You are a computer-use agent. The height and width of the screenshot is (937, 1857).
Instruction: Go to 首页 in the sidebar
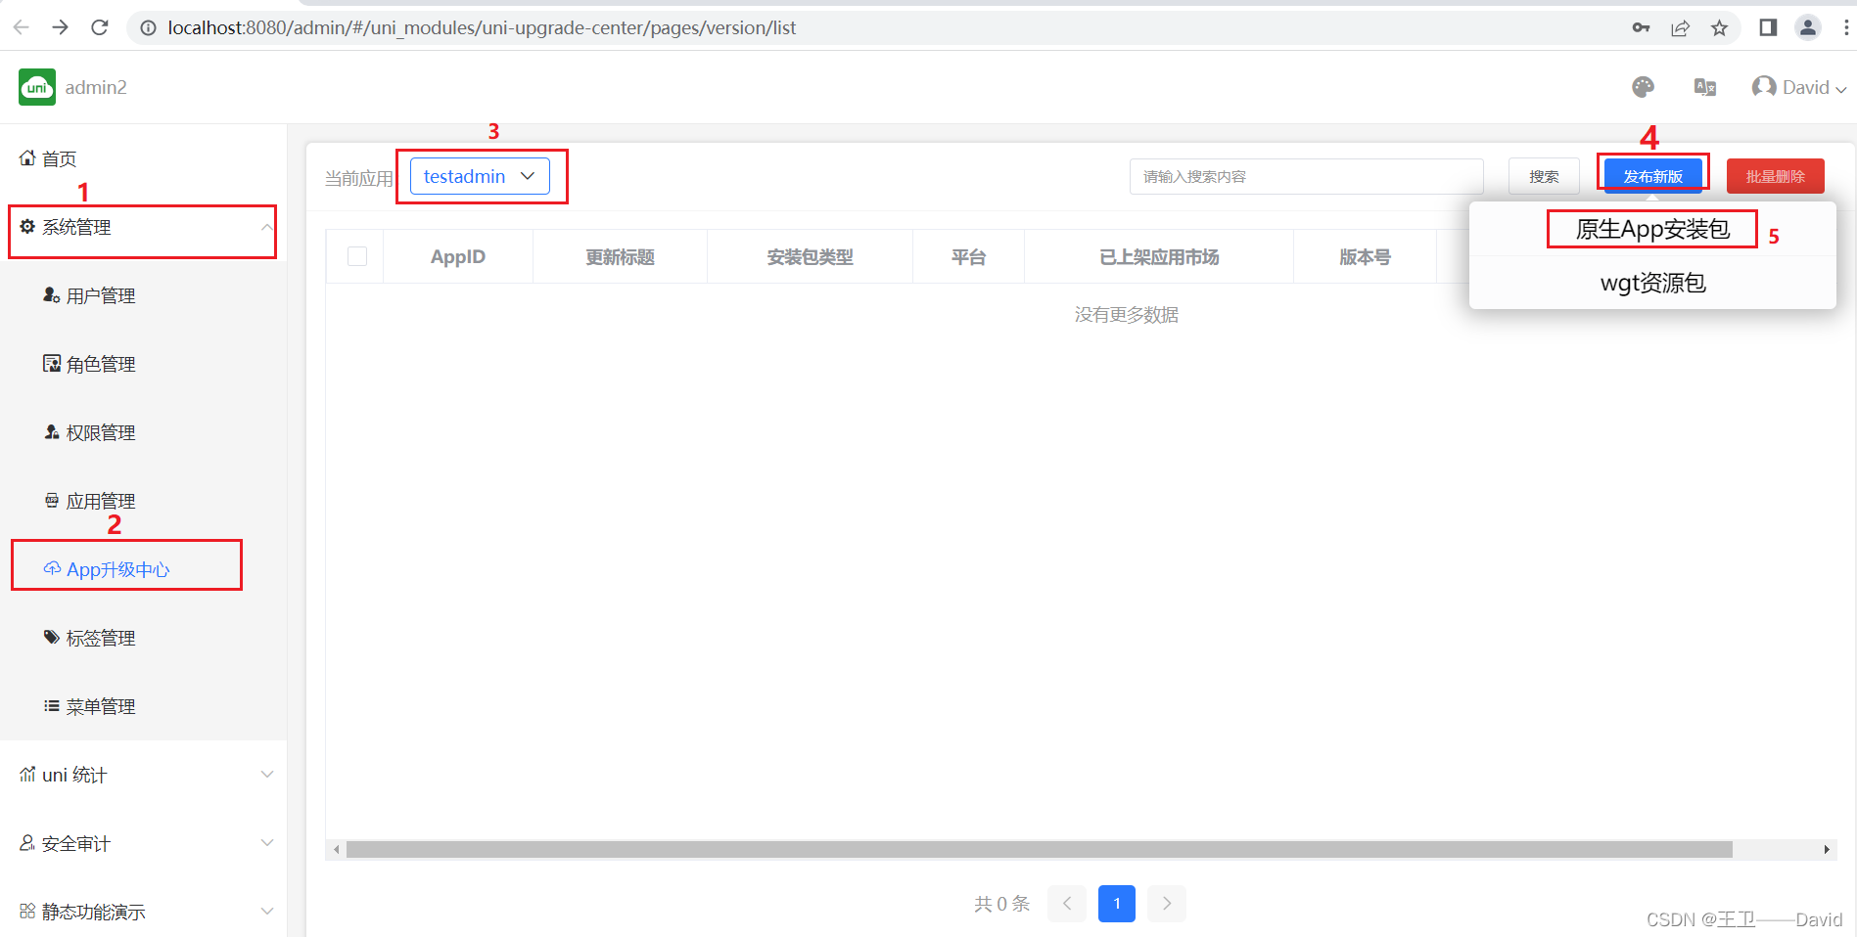(143, 158)
